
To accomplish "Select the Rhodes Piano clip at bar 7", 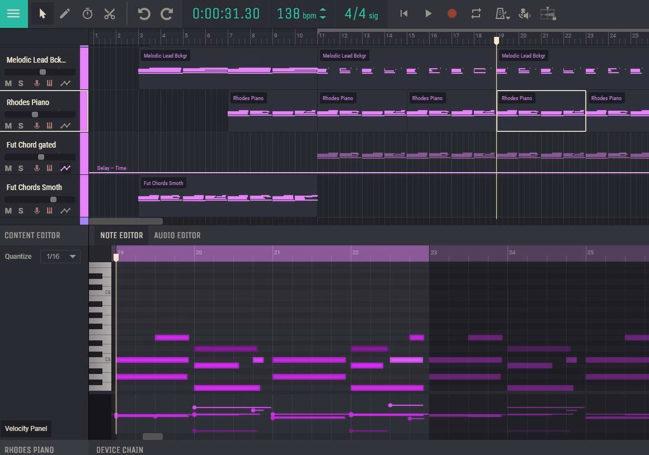I will point(272,111).
